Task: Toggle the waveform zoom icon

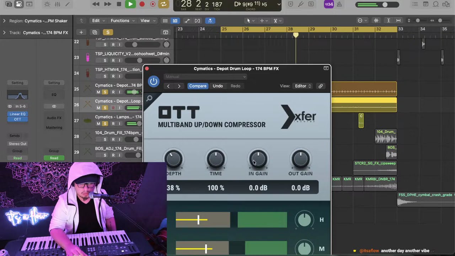Action: tap(376, 21)
